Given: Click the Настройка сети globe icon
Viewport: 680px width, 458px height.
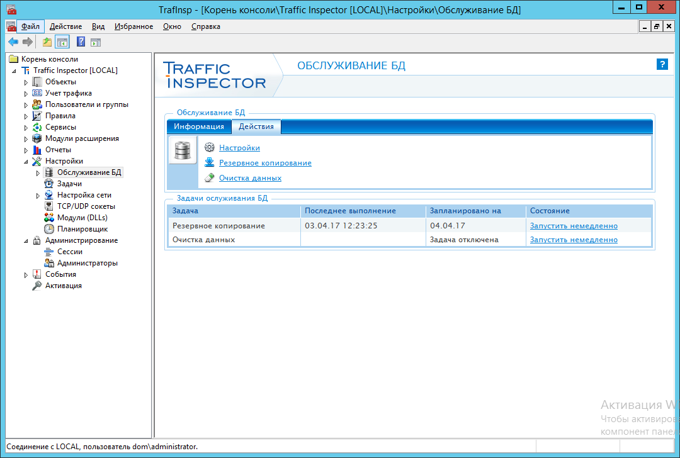Looking at the screenshot, I should [x=49, y=195].
